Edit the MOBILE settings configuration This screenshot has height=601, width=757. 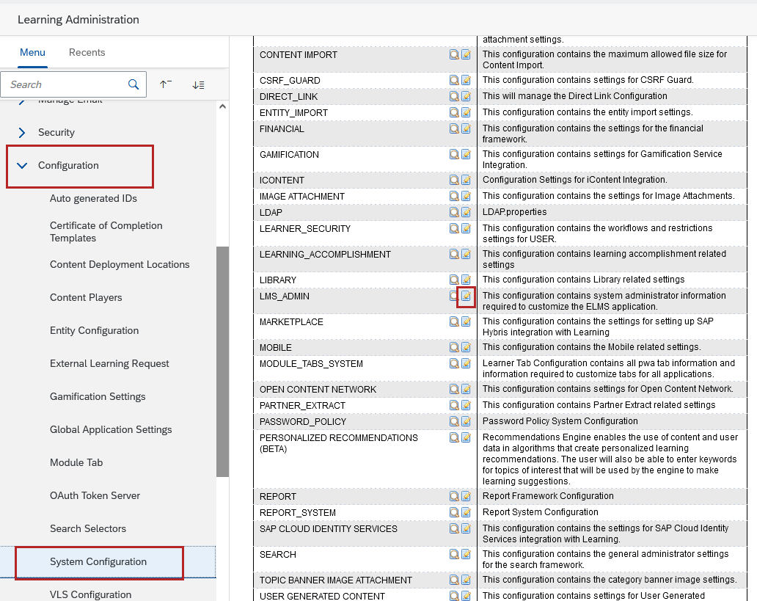[467, 347]
